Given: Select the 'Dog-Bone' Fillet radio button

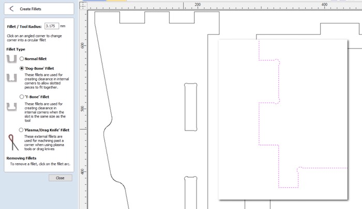Looking at the screenshot, I should pyautogui.click(x=22, y=69).
